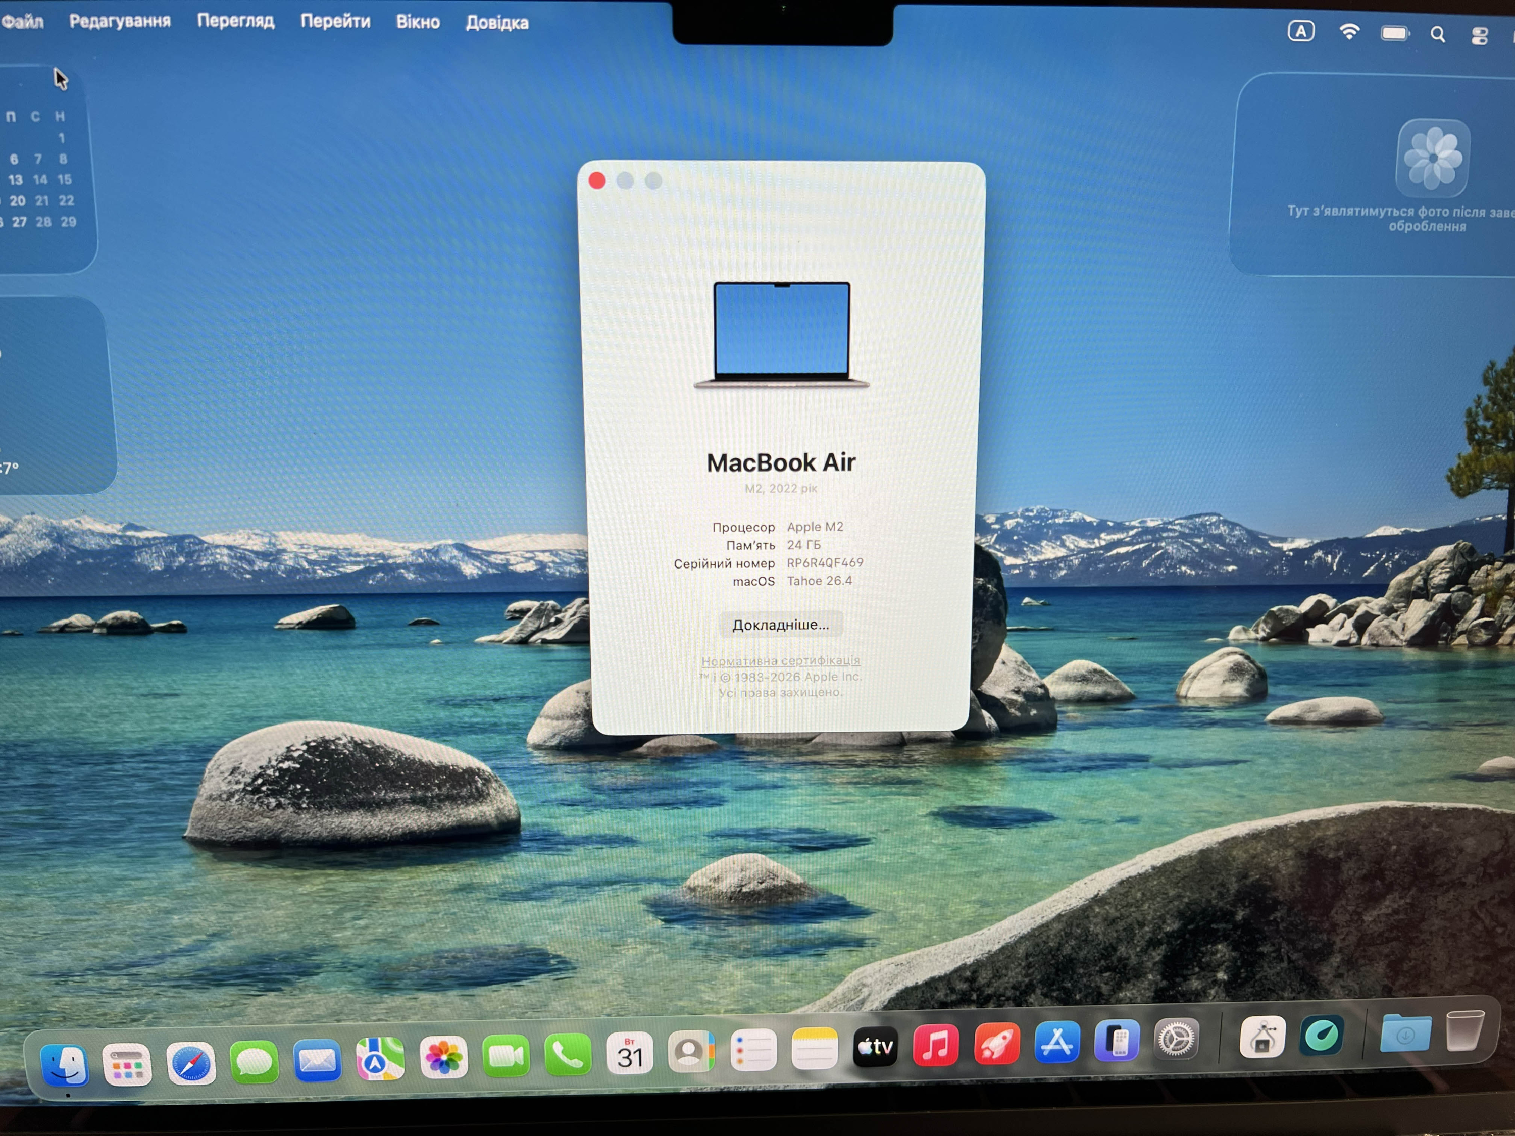The height and width of the screenshot is (1136, 1515).
Task: Open Contacts from the Dock
Action: [x=692, y=1051]
